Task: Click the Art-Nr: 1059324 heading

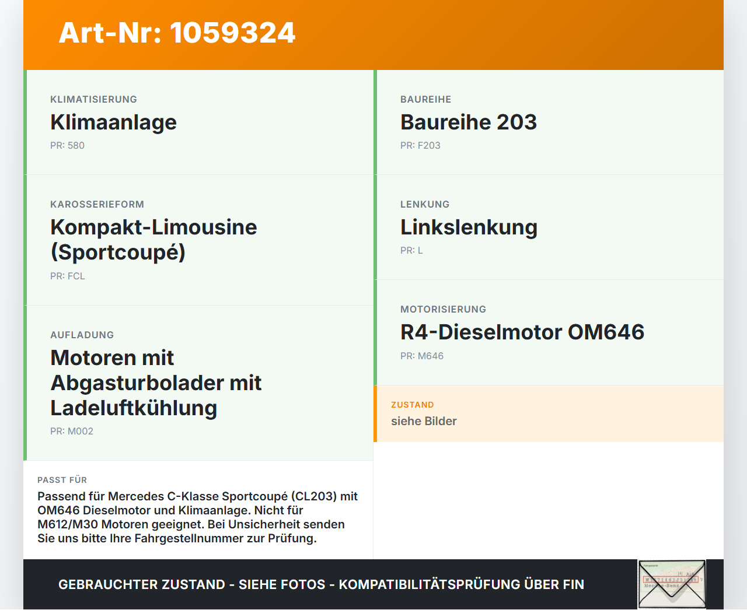Action: (177, 33)
